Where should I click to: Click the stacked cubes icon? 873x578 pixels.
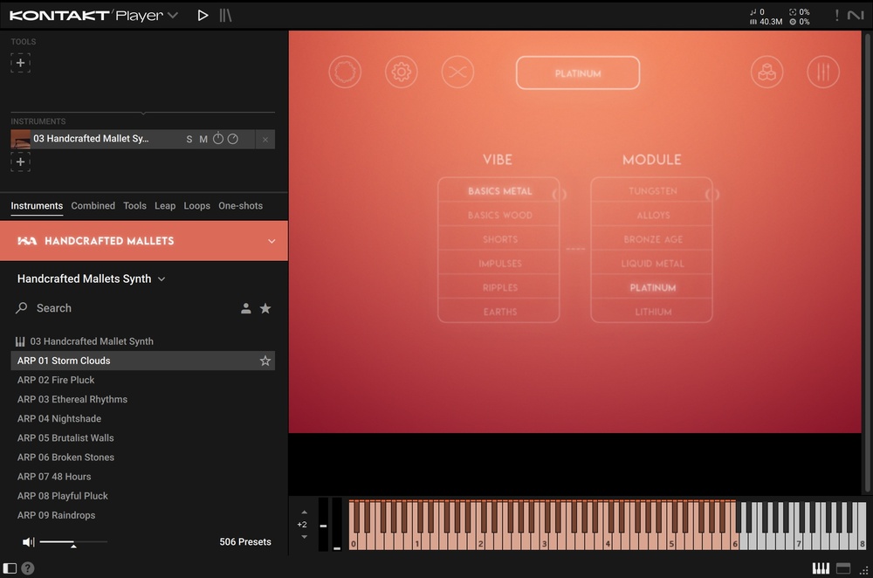[766, 72]
